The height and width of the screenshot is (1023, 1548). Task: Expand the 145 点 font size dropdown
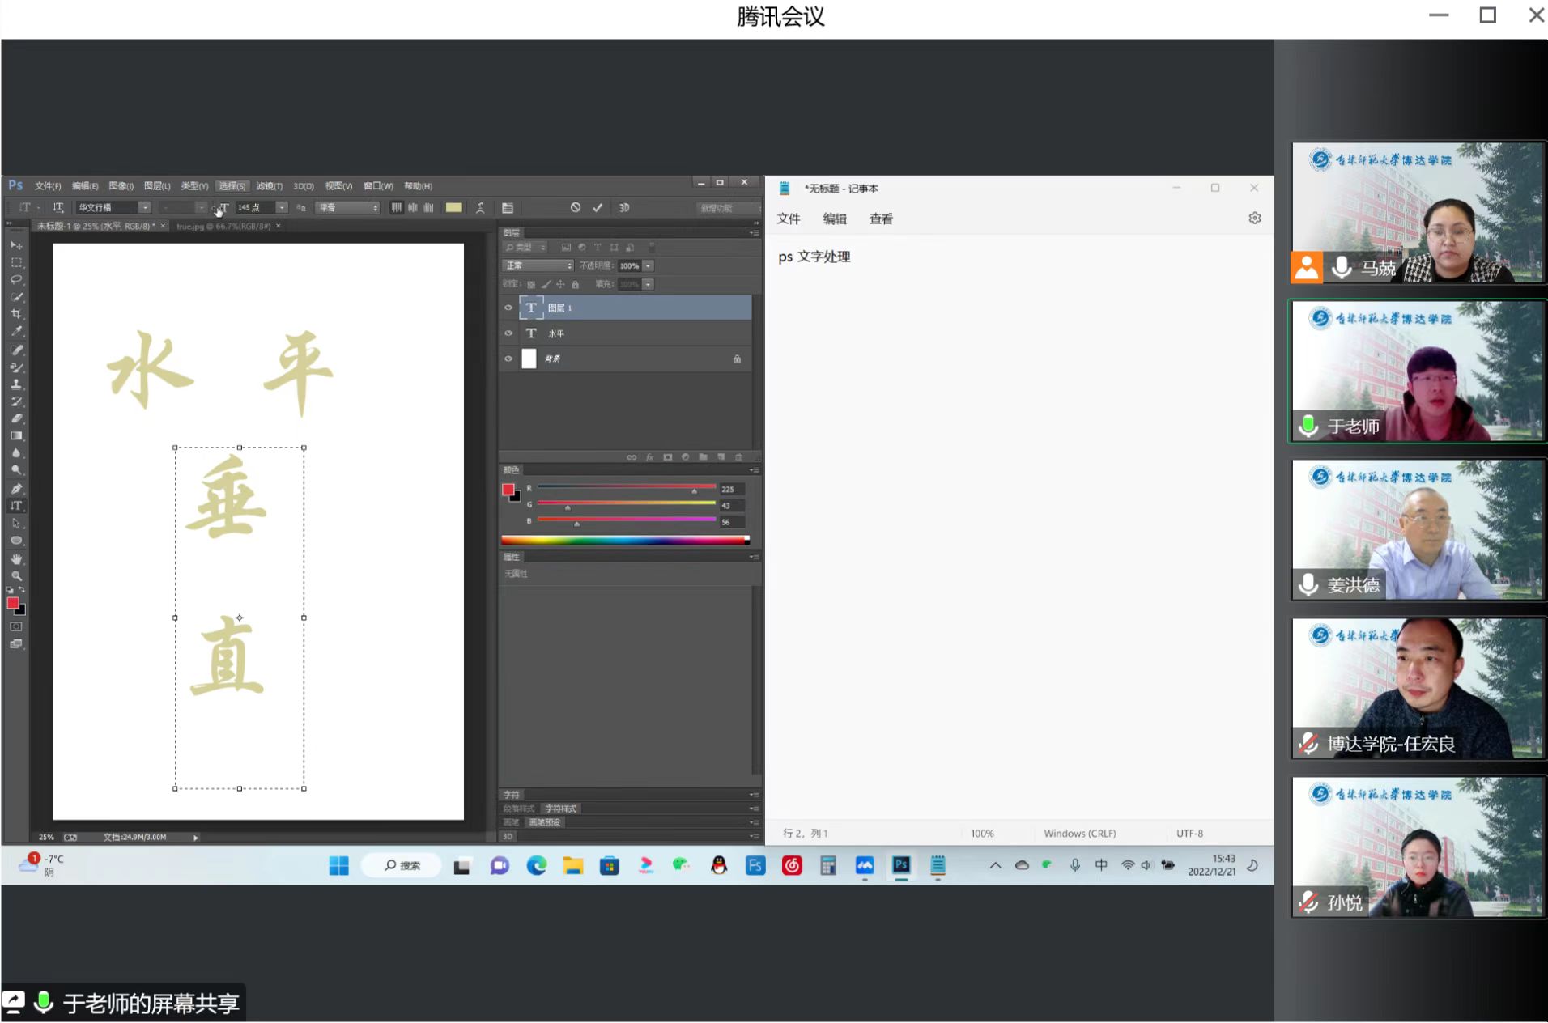click(x=281, y=208)
